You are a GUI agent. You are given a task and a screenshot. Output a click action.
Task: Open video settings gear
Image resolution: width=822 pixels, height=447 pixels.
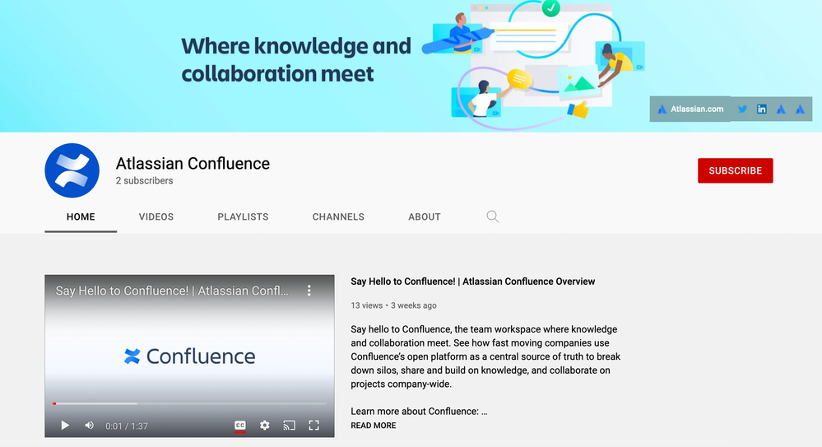coord(265,426)
